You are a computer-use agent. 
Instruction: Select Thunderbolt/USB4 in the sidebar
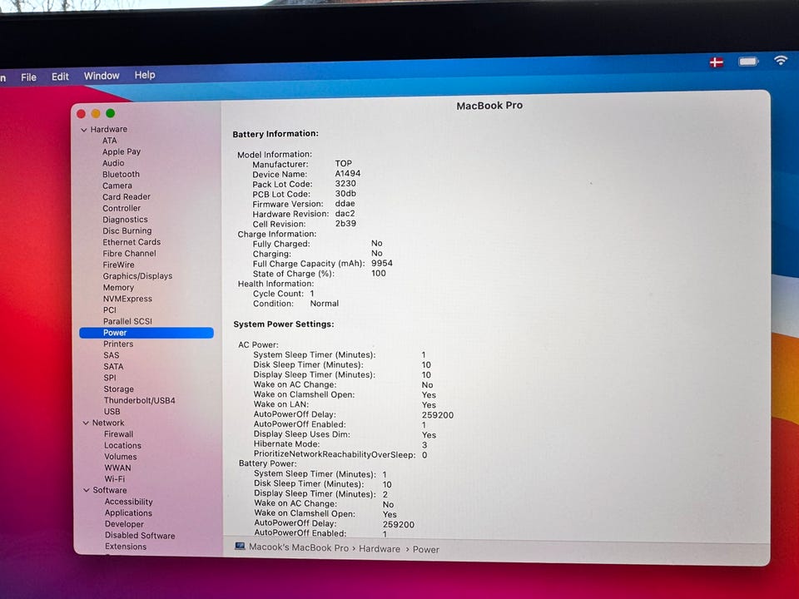pos(140,400)
